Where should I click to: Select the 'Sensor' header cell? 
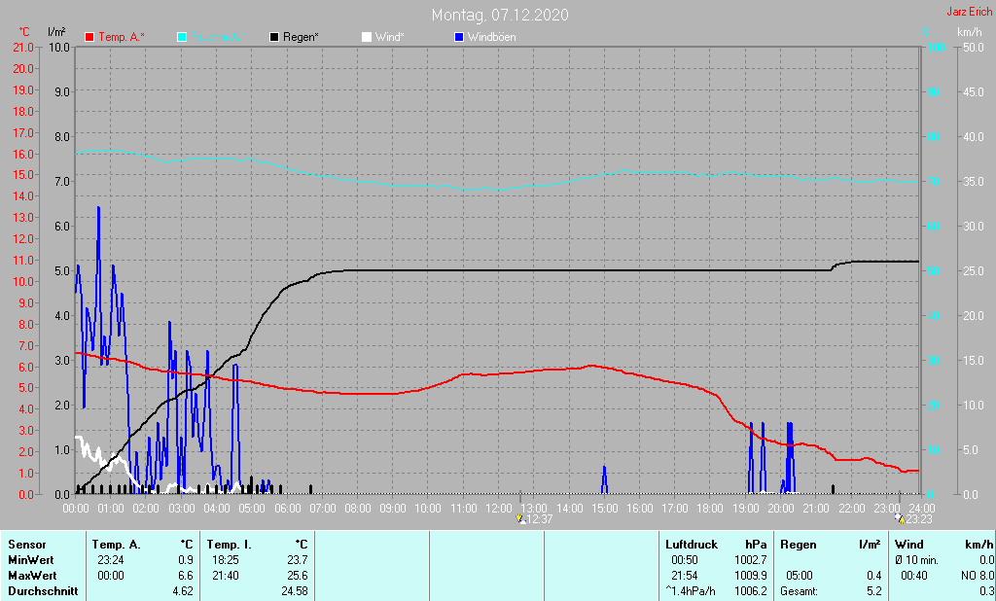[x=27, y=545]
